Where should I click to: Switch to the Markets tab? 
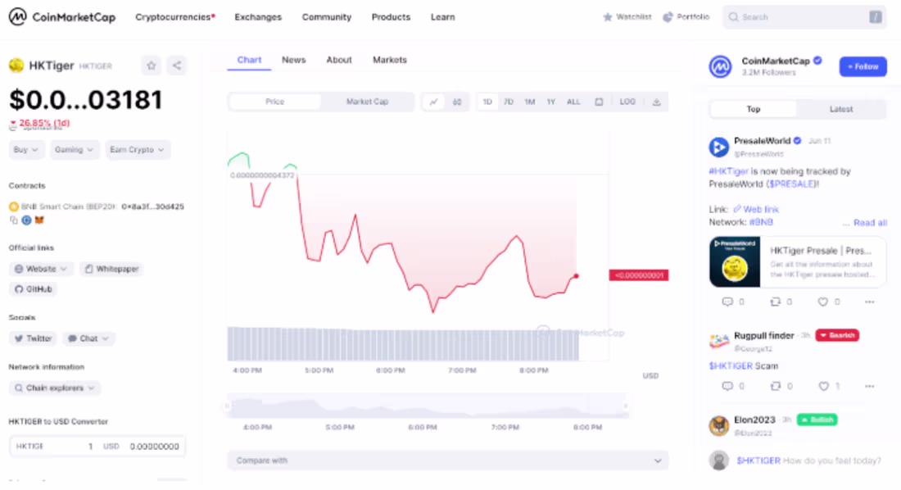(390, 60)
